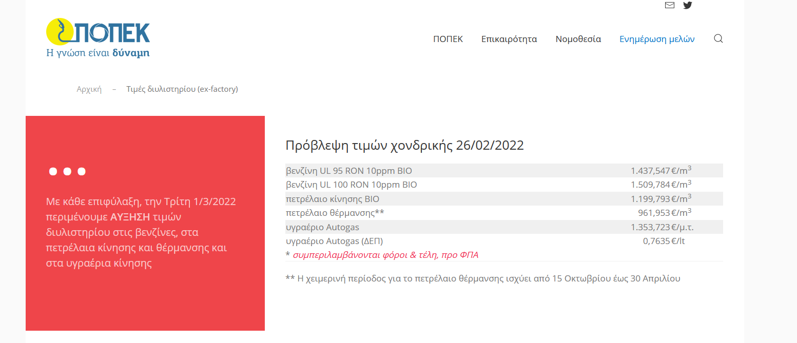
Task: Click the ΠΟΠΕΚ logo image
Action: click(98, 38)
